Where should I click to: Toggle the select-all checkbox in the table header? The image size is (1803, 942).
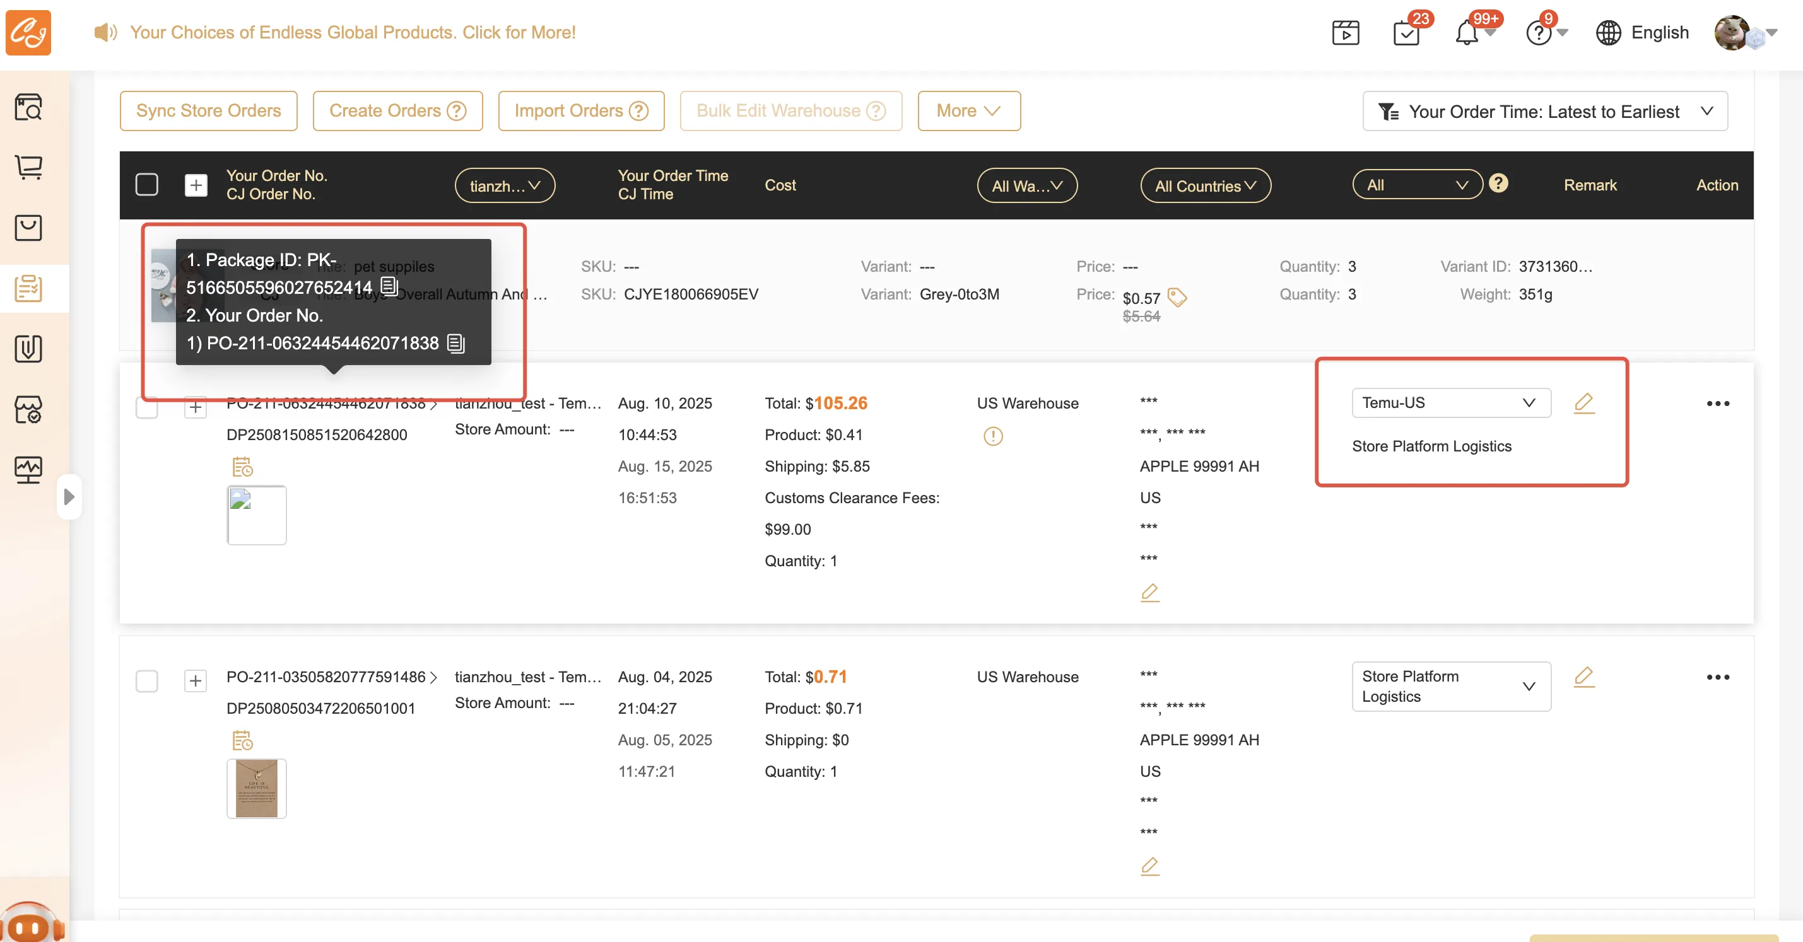146,185
